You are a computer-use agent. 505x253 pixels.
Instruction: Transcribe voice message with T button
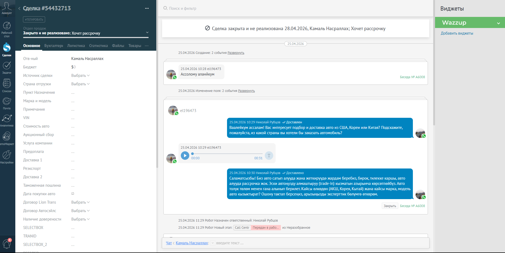[269, 156]
